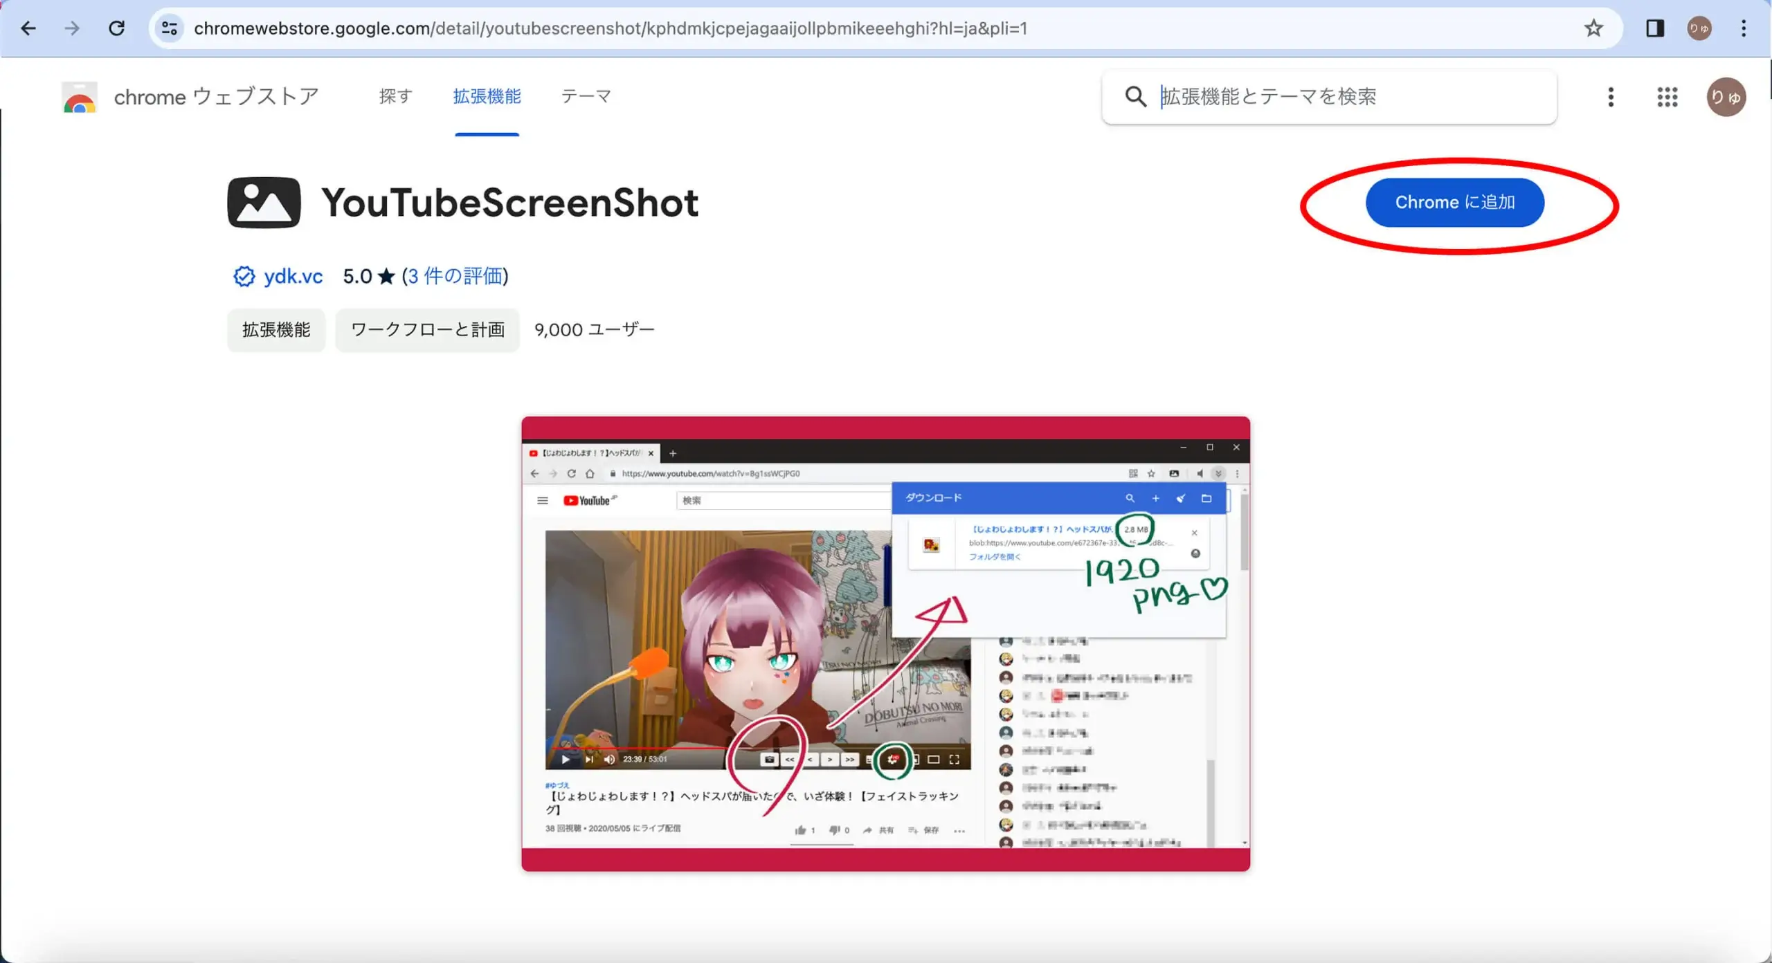Image resolution: width=1772 pixels, height=963 pixels.
Task: Click the Chrome Web Store logo
Action: (80, 97)
